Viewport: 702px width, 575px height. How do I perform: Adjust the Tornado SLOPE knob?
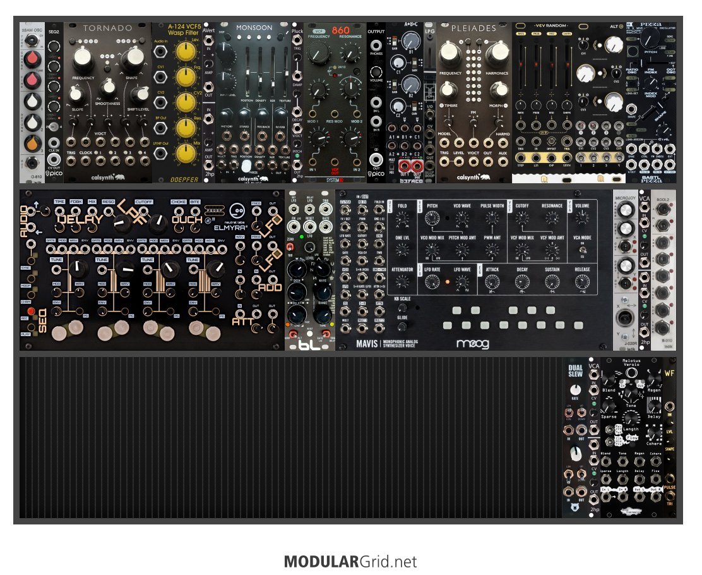point(76,95)
